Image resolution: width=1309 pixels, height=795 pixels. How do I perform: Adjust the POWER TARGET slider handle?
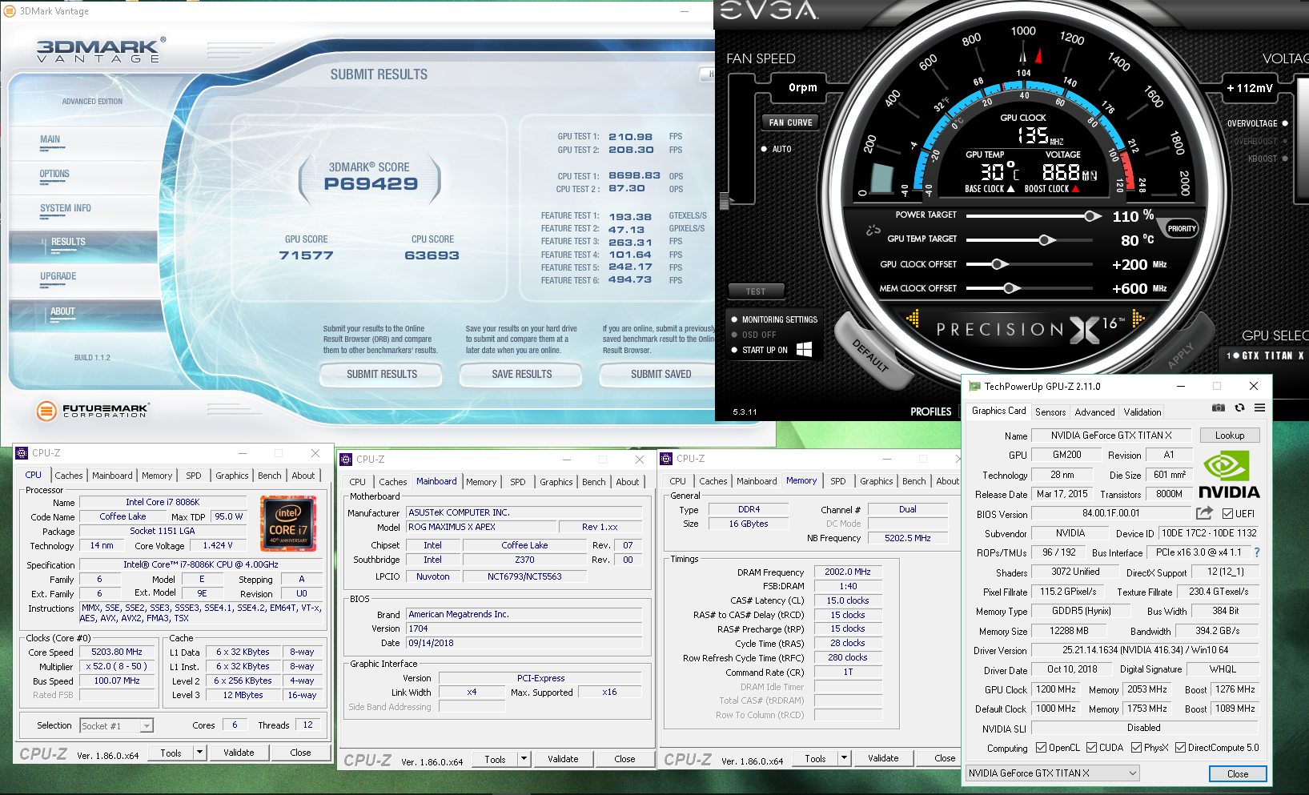1091,216
